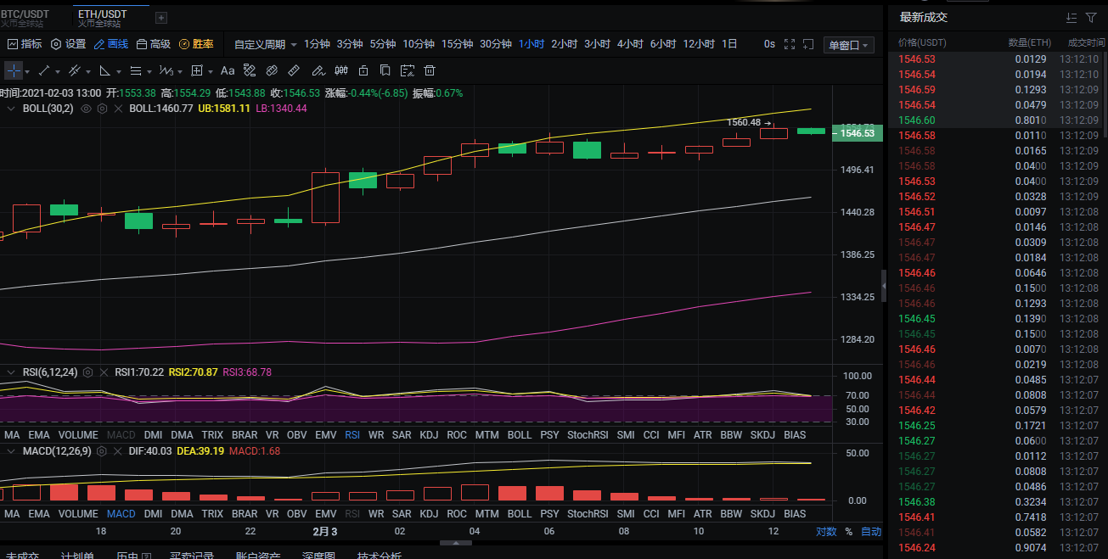Add a new trading pair tab with plus icon
The height and width of the screenshot is (559, 1108).
coord(161,18)
